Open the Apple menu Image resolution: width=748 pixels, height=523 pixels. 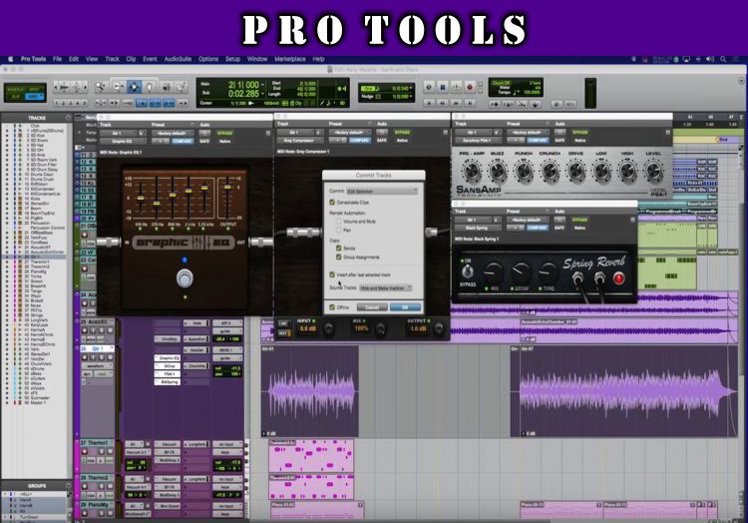point(10,59)
